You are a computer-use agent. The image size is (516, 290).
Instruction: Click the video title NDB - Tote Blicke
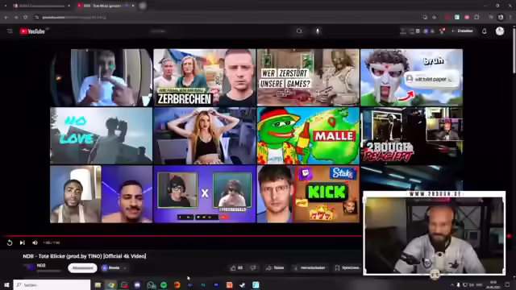[85, 256]
